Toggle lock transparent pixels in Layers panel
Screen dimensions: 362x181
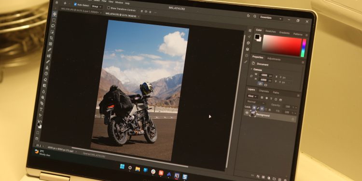[x=254, y=108]
